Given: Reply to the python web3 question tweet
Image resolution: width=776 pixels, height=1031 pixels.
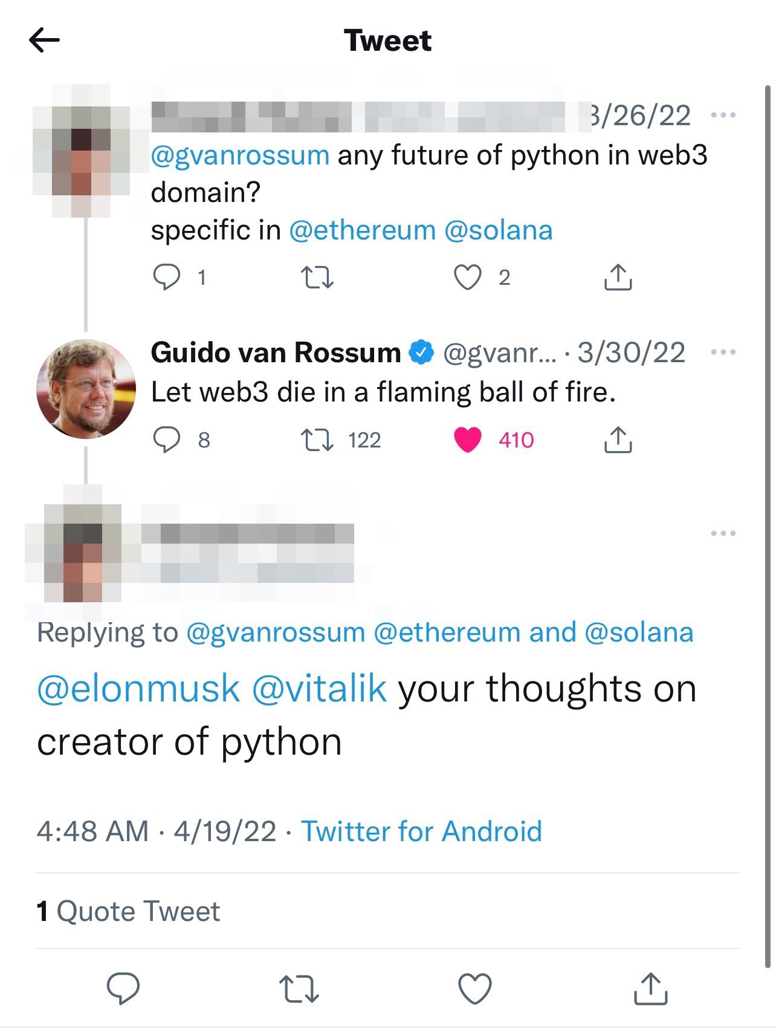Looking at the screenshot, I should point(166,278).
